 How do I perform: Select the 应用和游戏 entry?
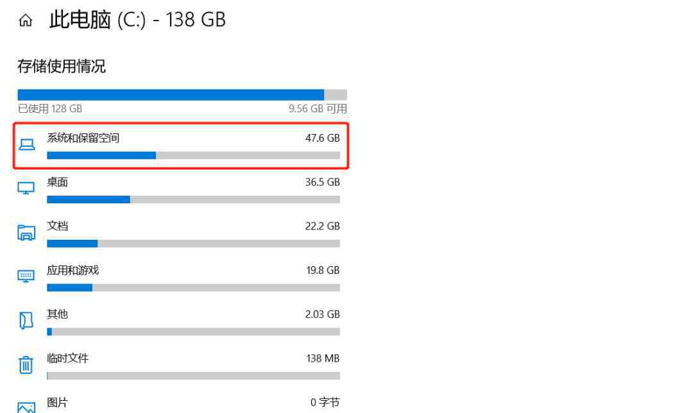[181, 279]
